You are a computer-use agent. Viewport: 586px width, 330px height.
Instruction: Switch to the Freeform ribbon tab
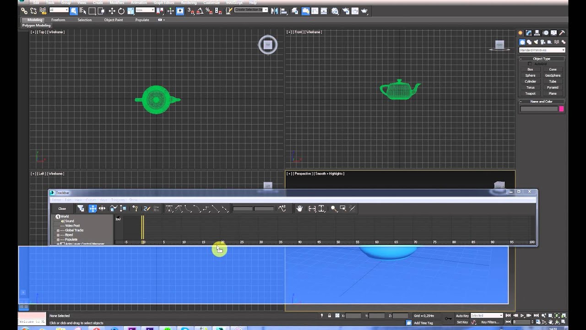point(58,20)
